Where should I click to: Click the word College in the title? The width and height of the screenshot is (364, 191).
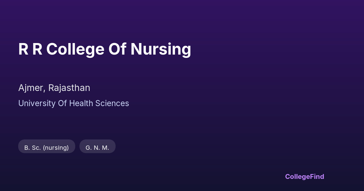tap(75, 49)
